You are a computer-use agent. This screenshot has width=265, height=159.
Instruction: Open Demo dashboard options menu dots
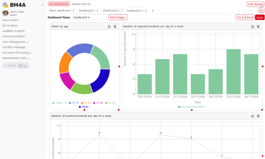coord(74,11)
